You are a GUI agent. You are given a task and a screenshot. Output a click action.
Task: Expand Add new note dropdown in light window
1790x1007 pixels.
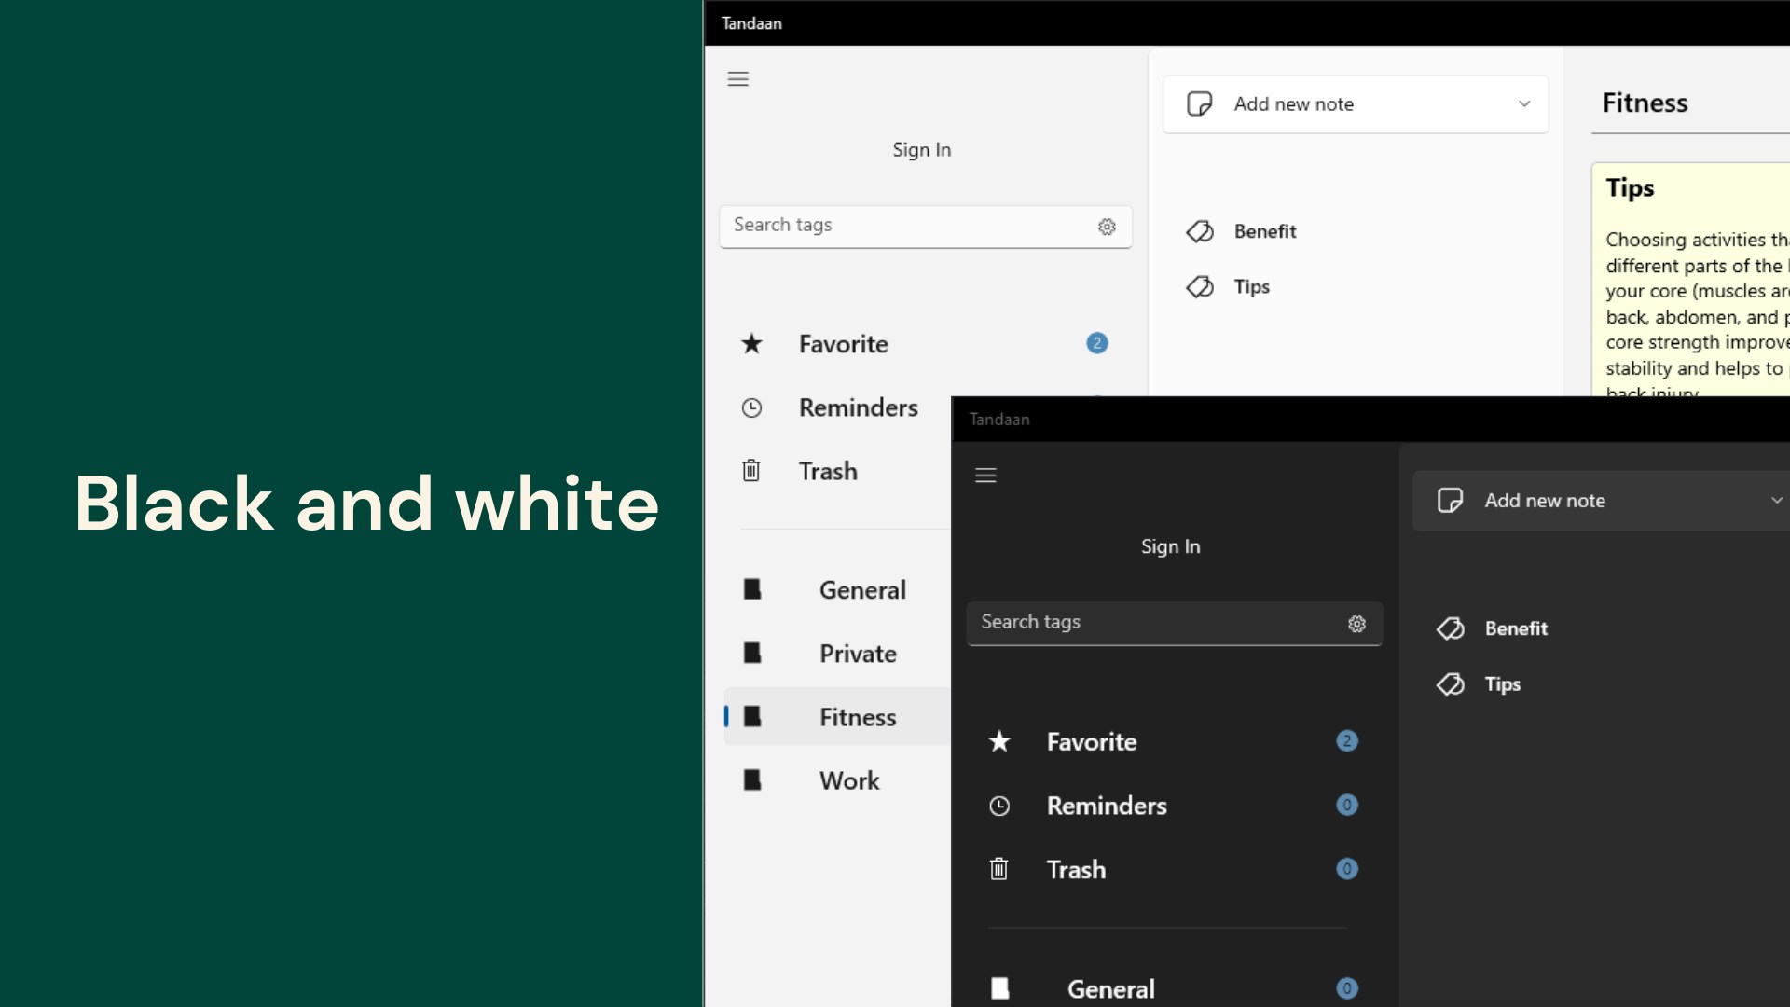click(x=1524, y=104)
